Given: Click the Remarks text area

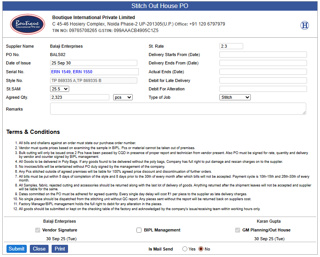Looking at the screenshot, I should tap(178, 109).
